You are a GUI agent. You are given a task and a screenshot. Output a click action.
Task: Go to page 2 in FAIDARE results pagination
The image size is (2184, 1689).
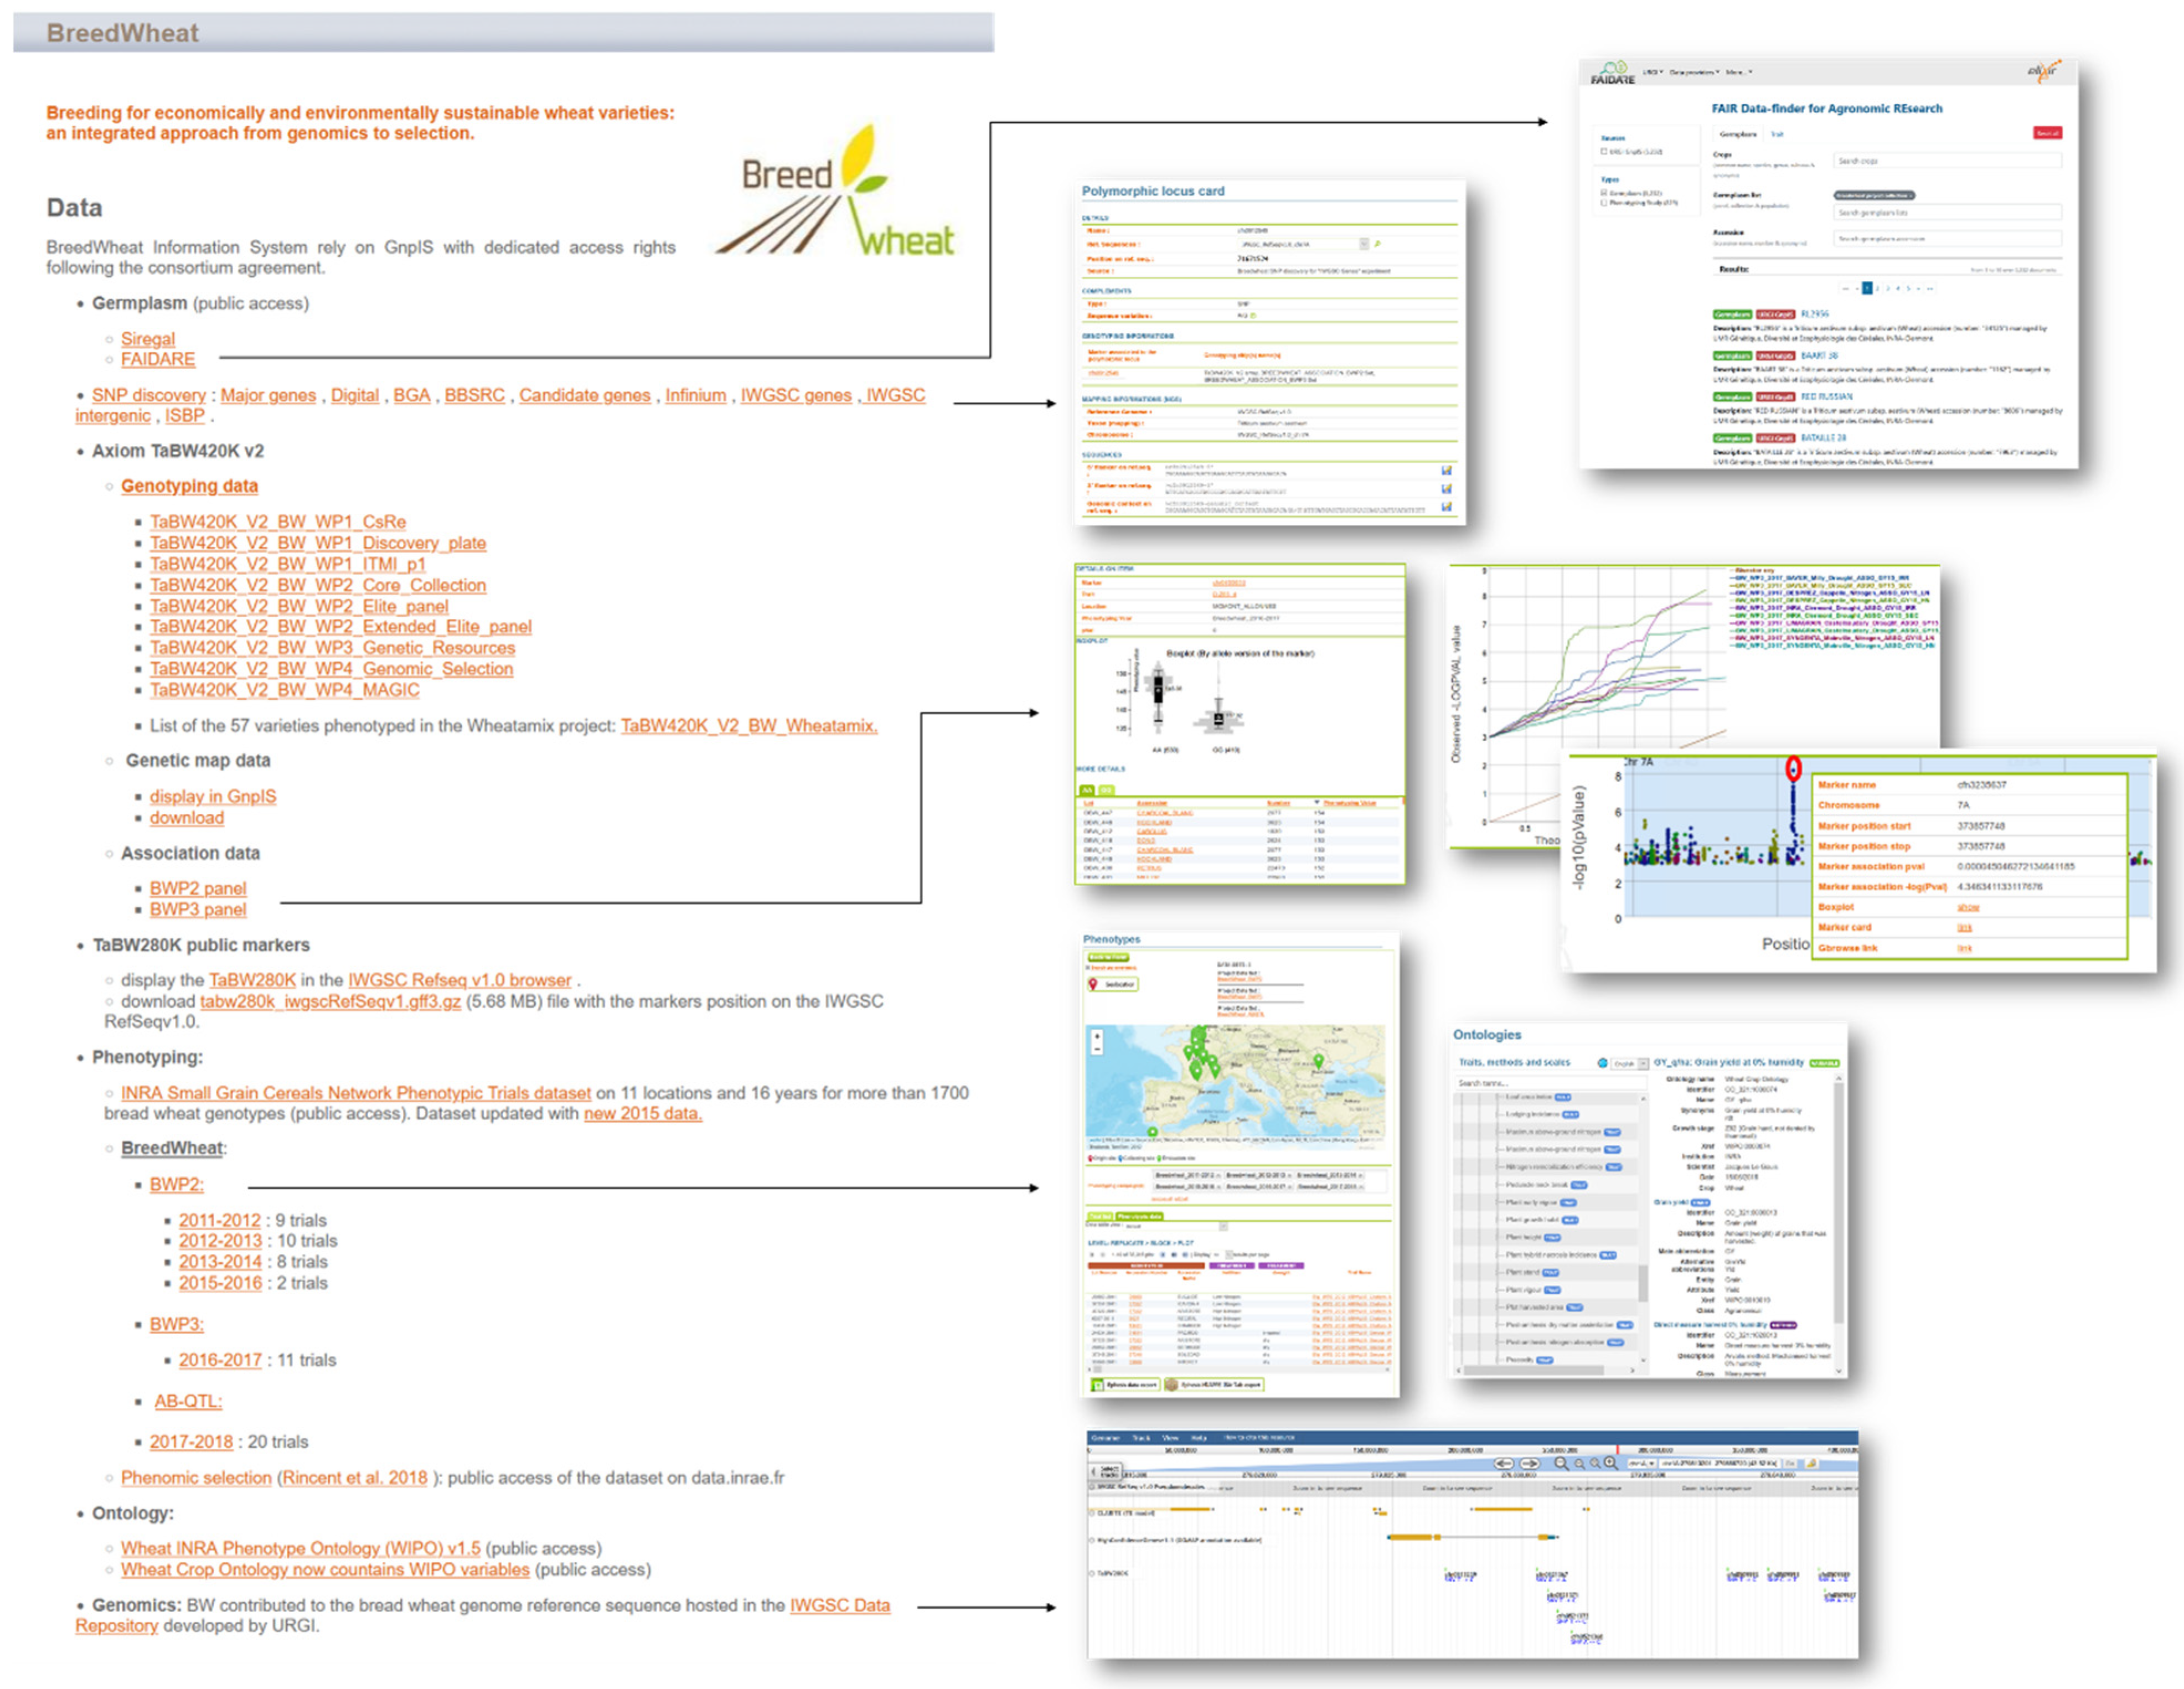point(1878,288)
